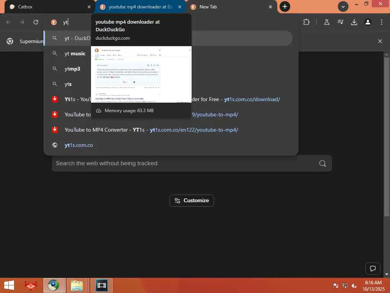
Task: Reload the page with refresh icon
Action: 36,22
